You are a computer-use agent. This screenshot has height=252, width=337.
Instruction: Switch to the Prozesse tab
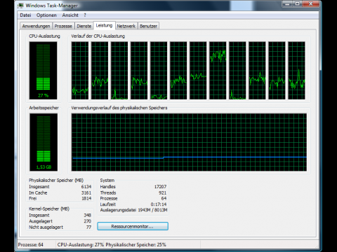click(63, 26)
